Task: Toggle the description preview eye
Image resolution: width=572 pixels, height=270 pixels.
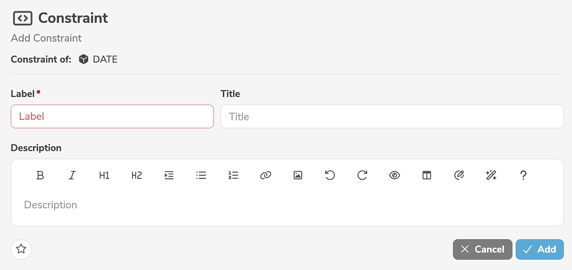Action: point(394,176)
